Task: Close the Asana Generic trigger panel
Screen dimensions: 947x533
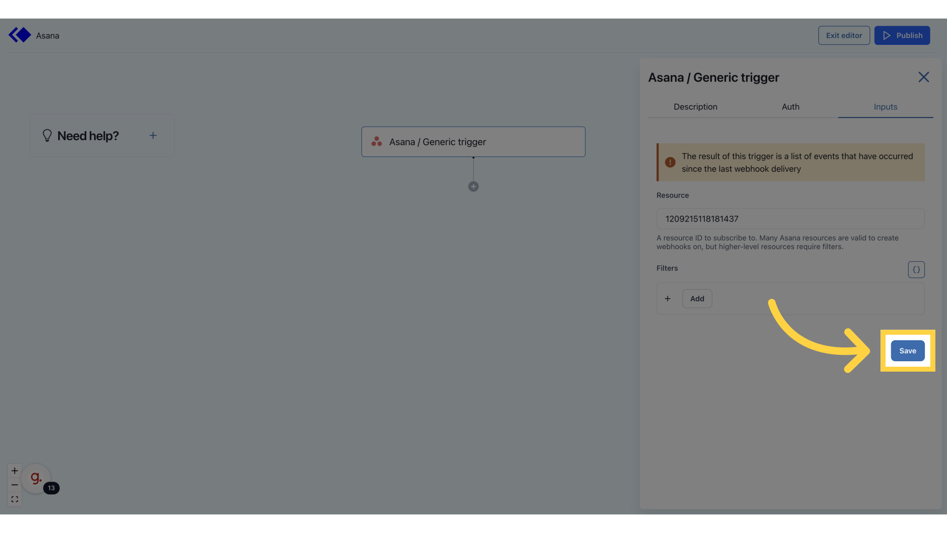Action: [923, 77]
